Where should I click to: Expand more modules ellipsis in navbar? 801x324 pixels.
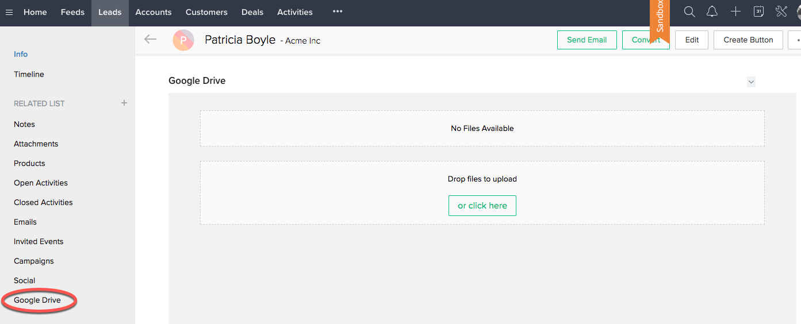[x=338, y=12]
